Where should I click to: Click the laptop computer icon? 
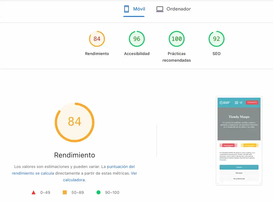pos(160,9)
